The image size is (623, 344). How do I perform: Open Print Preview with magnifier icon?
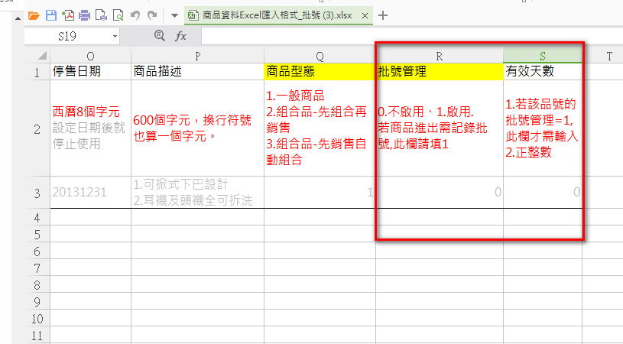click(118, 16)
